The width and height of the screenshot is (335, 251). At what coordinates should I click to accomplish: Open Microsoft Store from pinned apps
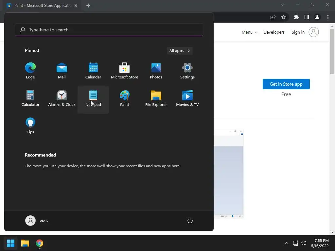coord(125,71)
